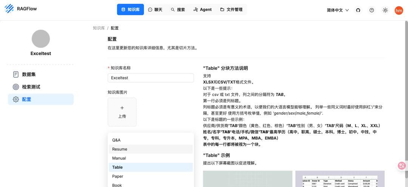
Task: Open the 文件管理 tab
Action: click(231, 9)
